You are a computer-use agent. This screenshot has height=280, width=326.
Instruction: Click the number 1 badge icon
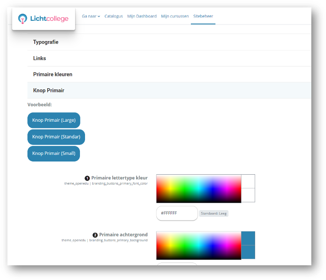[x=87, y=178]
